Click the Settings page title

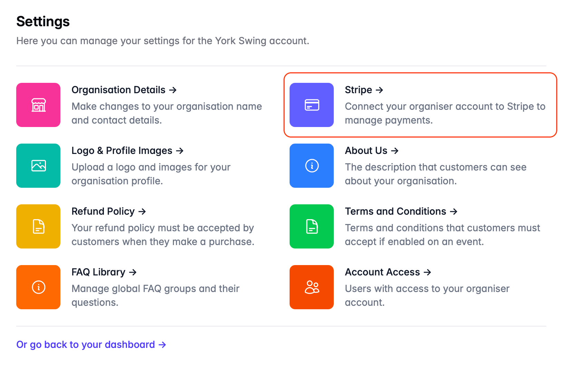pos(43,21)
